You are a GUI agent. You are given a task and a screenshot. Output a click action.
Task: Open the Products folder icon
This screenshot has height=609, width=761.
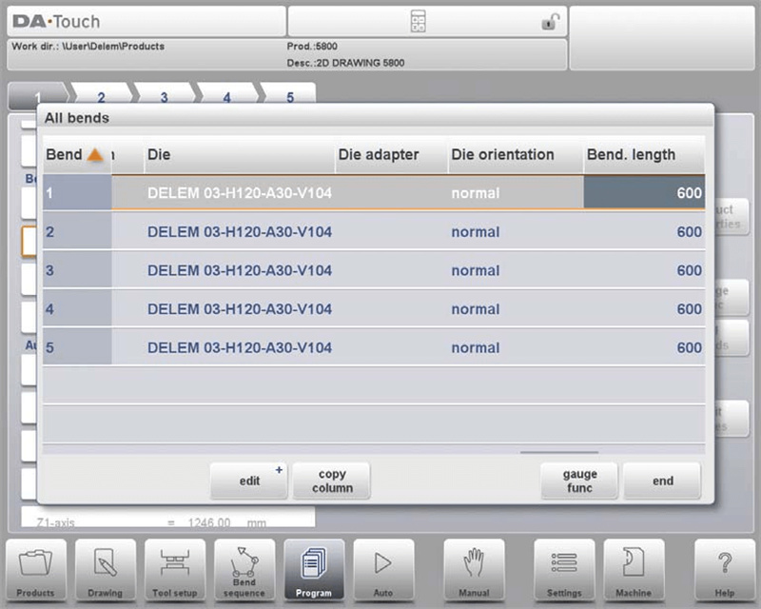coord(36,570)
